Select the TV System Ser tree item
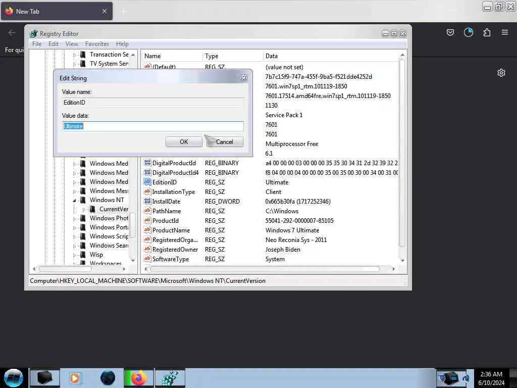This screenshot has height=388, width=517. [109, 64]
